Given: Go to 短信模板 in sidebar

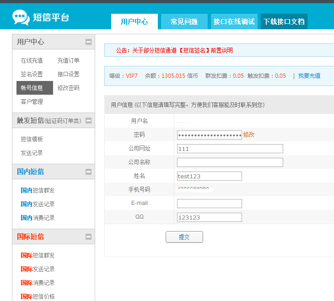Looking at the screenshot, I should 32,139.
